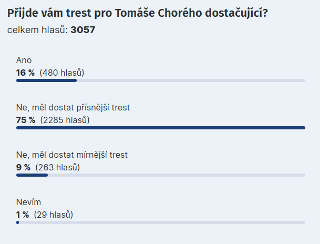Click the 75 % result text
The image size is (320, 244).
[x=26, y=120]
